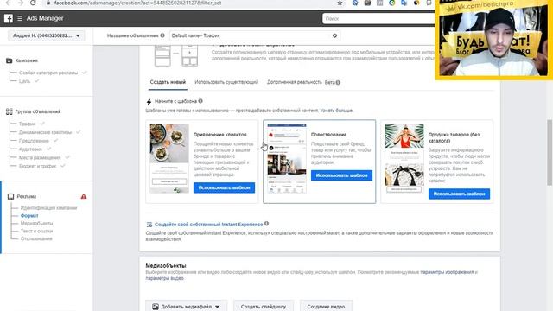Select 'Предложение' sidebar item
This screenshot has width=553, height=311.
click(x=34, y=141)
